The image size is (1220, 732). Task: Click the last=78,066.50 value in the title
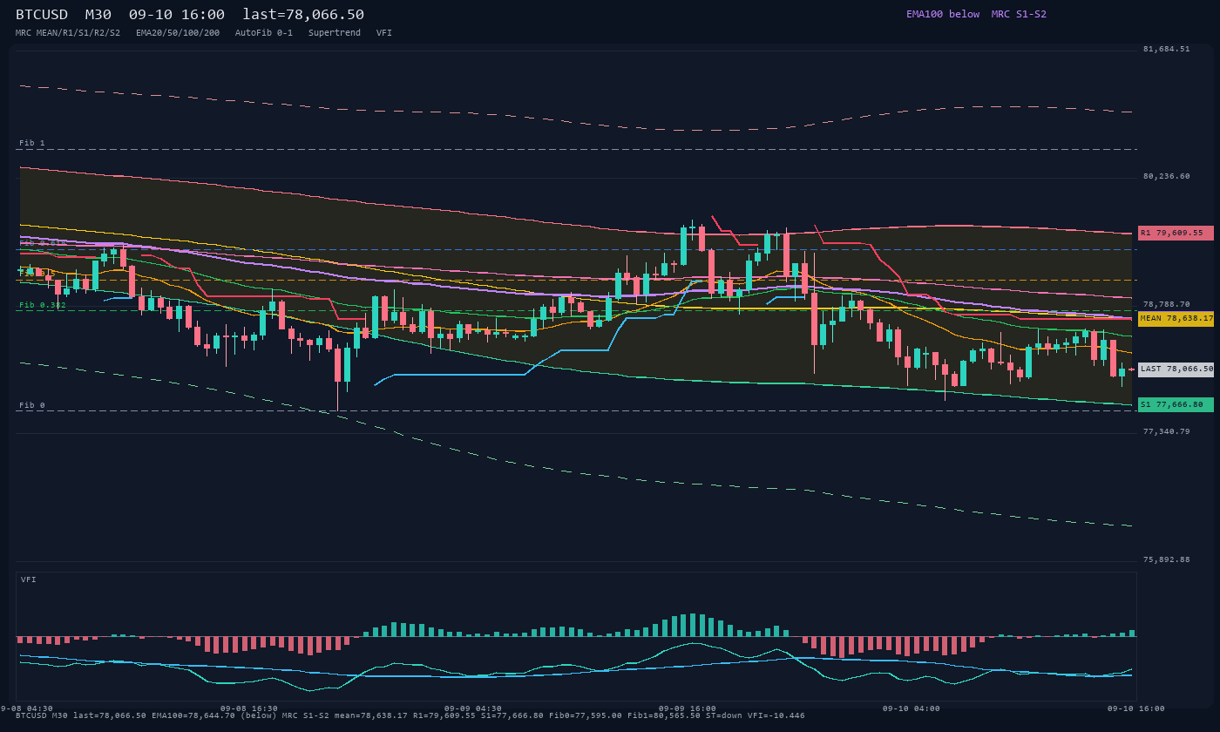tap(303, 15)
